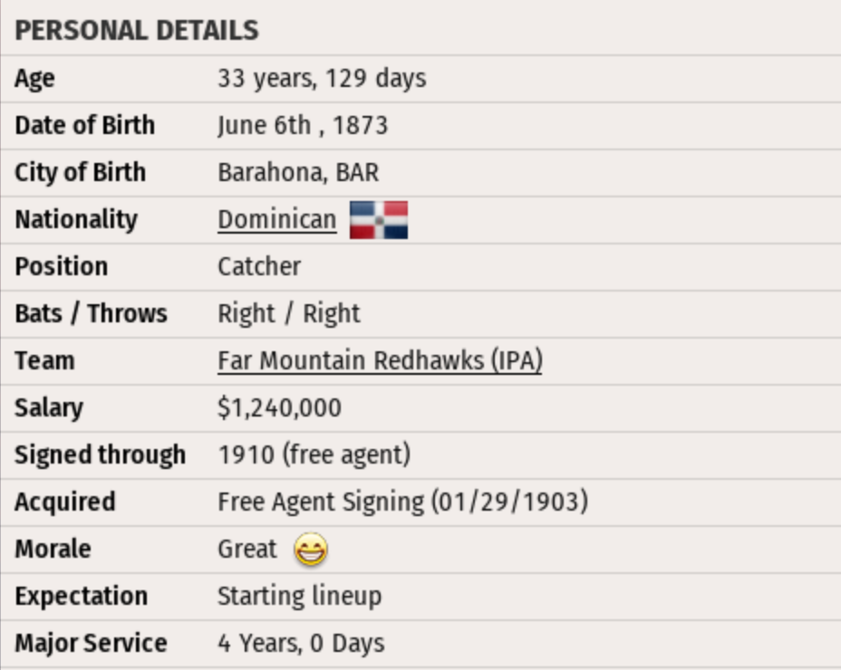841x670 pixels.
Task: Click the birth date June 6th, 1873
Action: (x=303, y=126)
